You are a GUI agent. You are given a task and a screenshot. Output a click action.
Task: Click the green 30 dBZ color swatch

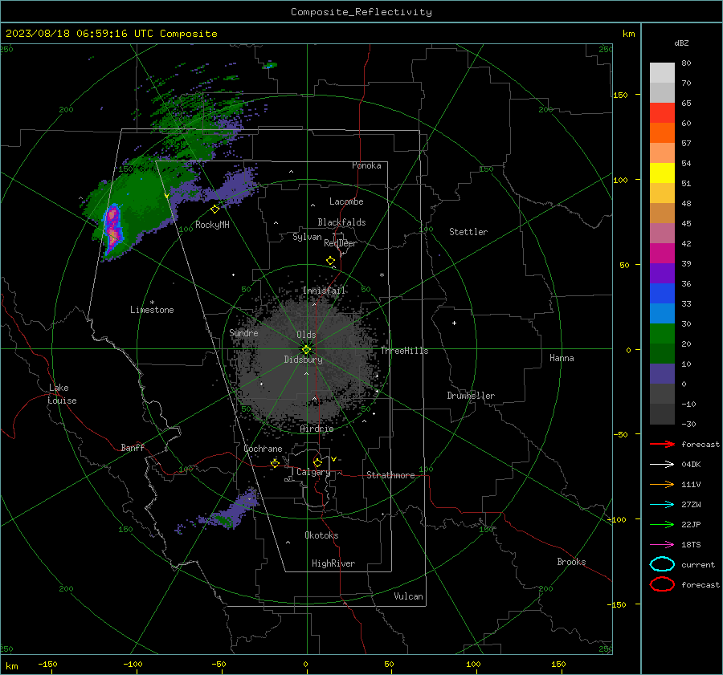coord(662,333)
